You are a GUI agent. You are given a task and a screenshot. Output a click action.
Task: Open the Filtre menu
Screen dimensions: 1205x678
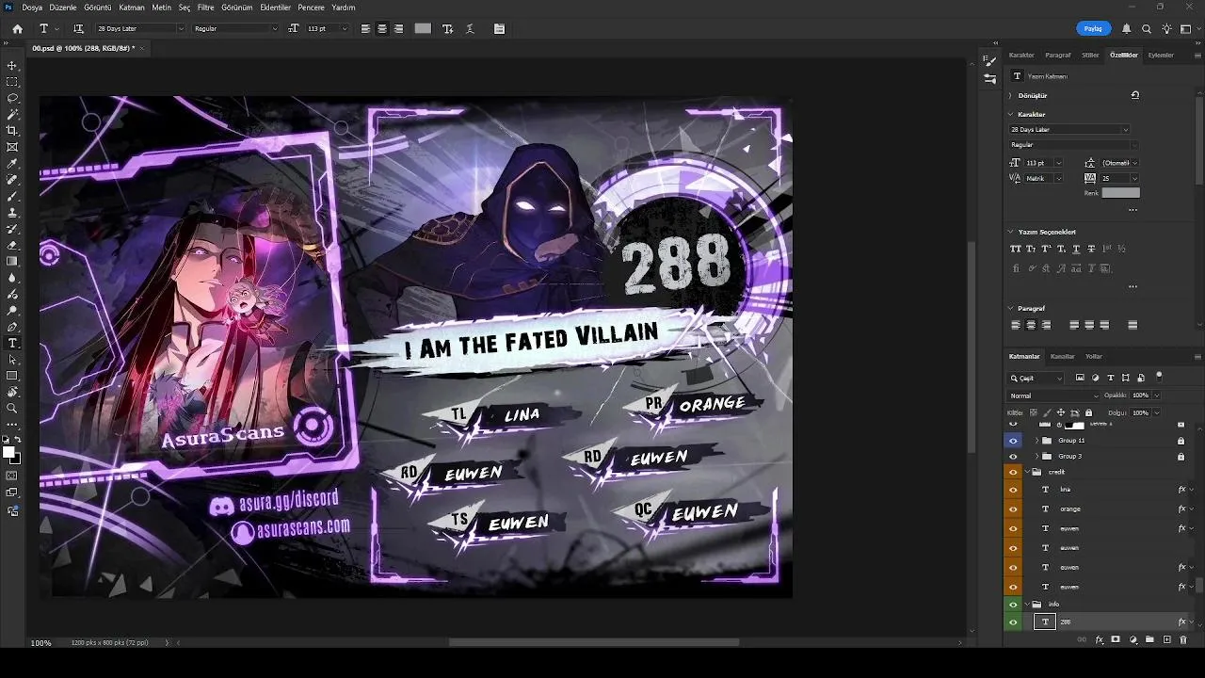pyautogui.click(x=205, y=8)
